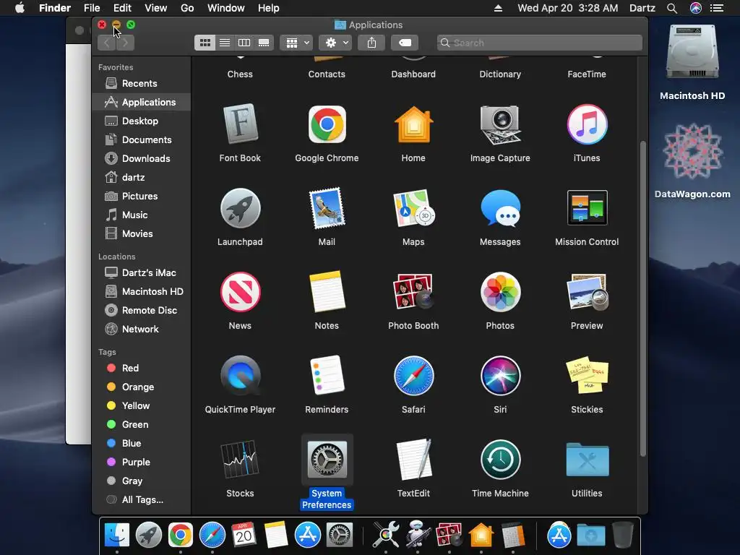
Task: Select Documents in the sidebar
Action: tap(142, 139)
